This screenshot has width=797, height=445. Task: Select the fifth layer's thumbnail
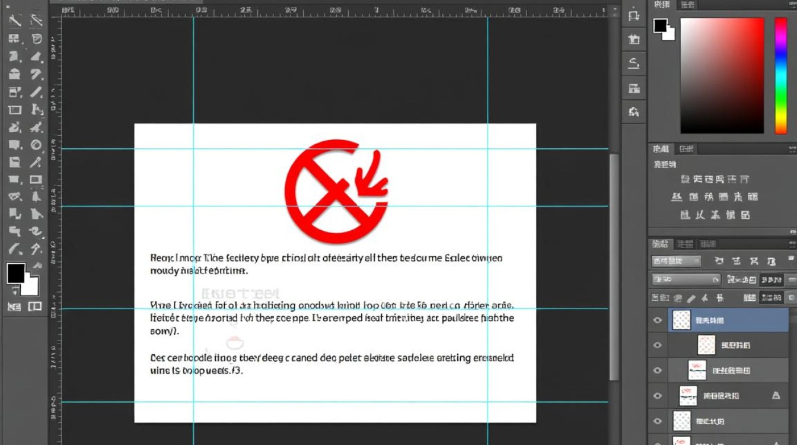pos(682,421)
